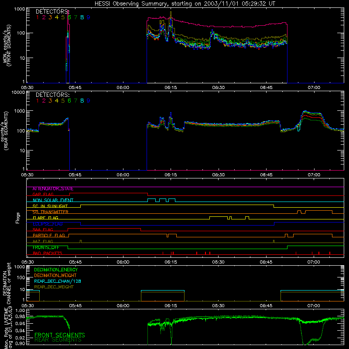Image resolution: width=349 pixels, height=349 pixels.
Task: Select the SC_IN_SUNLIGHT flag label
Action: pos(50,206)
